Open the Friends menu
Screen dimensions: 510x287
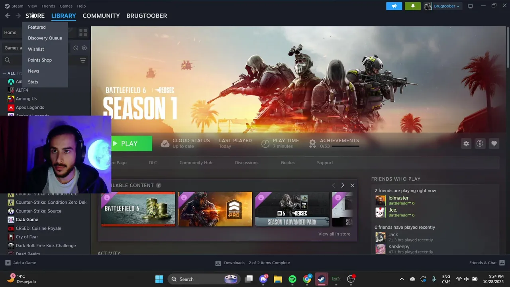[48, 6]
